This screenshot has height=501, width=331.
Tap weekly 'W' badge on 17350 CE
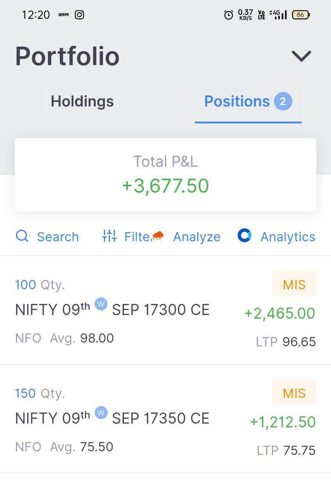[101, 413]
